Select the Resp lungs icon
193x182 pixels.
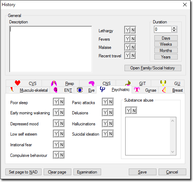point(54,83)
